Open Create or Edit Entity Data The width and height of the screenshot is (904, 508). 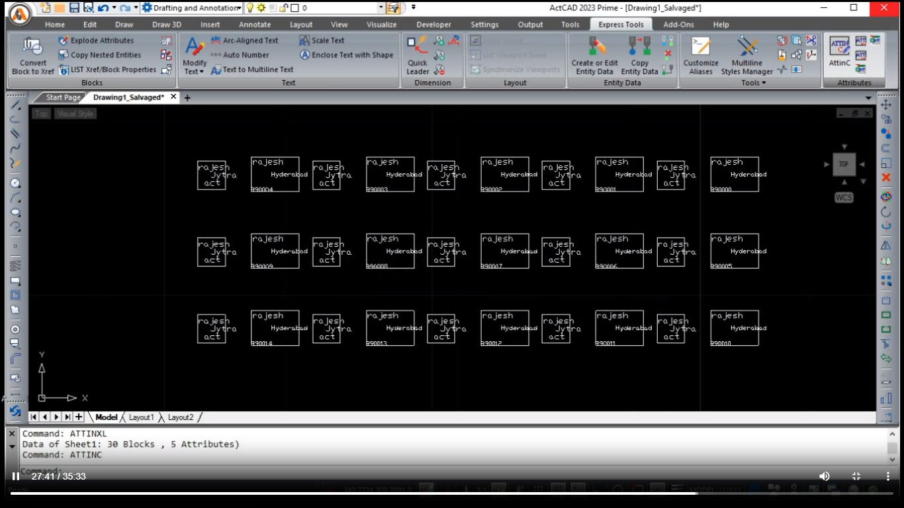point(594,56)
